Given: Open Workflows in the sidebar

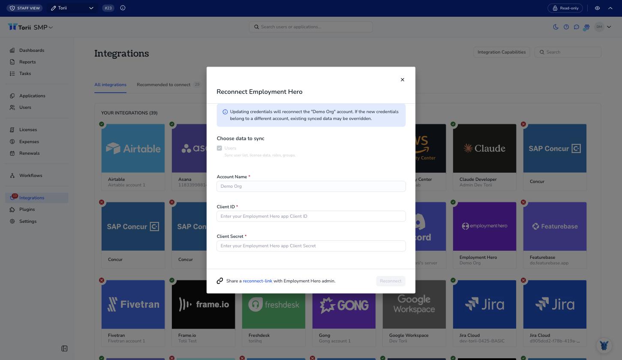Looking at the screenshot, I should (36, 176).
